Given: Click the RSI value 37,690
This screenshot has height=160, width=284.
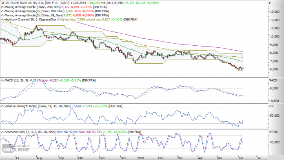Looking at the screenshot, I should 76,106.
